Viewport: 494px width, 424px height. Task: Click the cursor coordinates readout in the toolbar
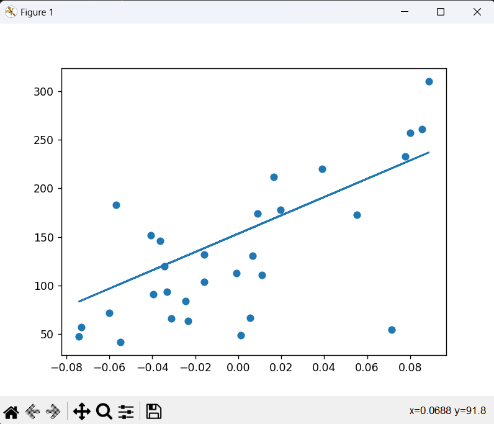(447, 411)
